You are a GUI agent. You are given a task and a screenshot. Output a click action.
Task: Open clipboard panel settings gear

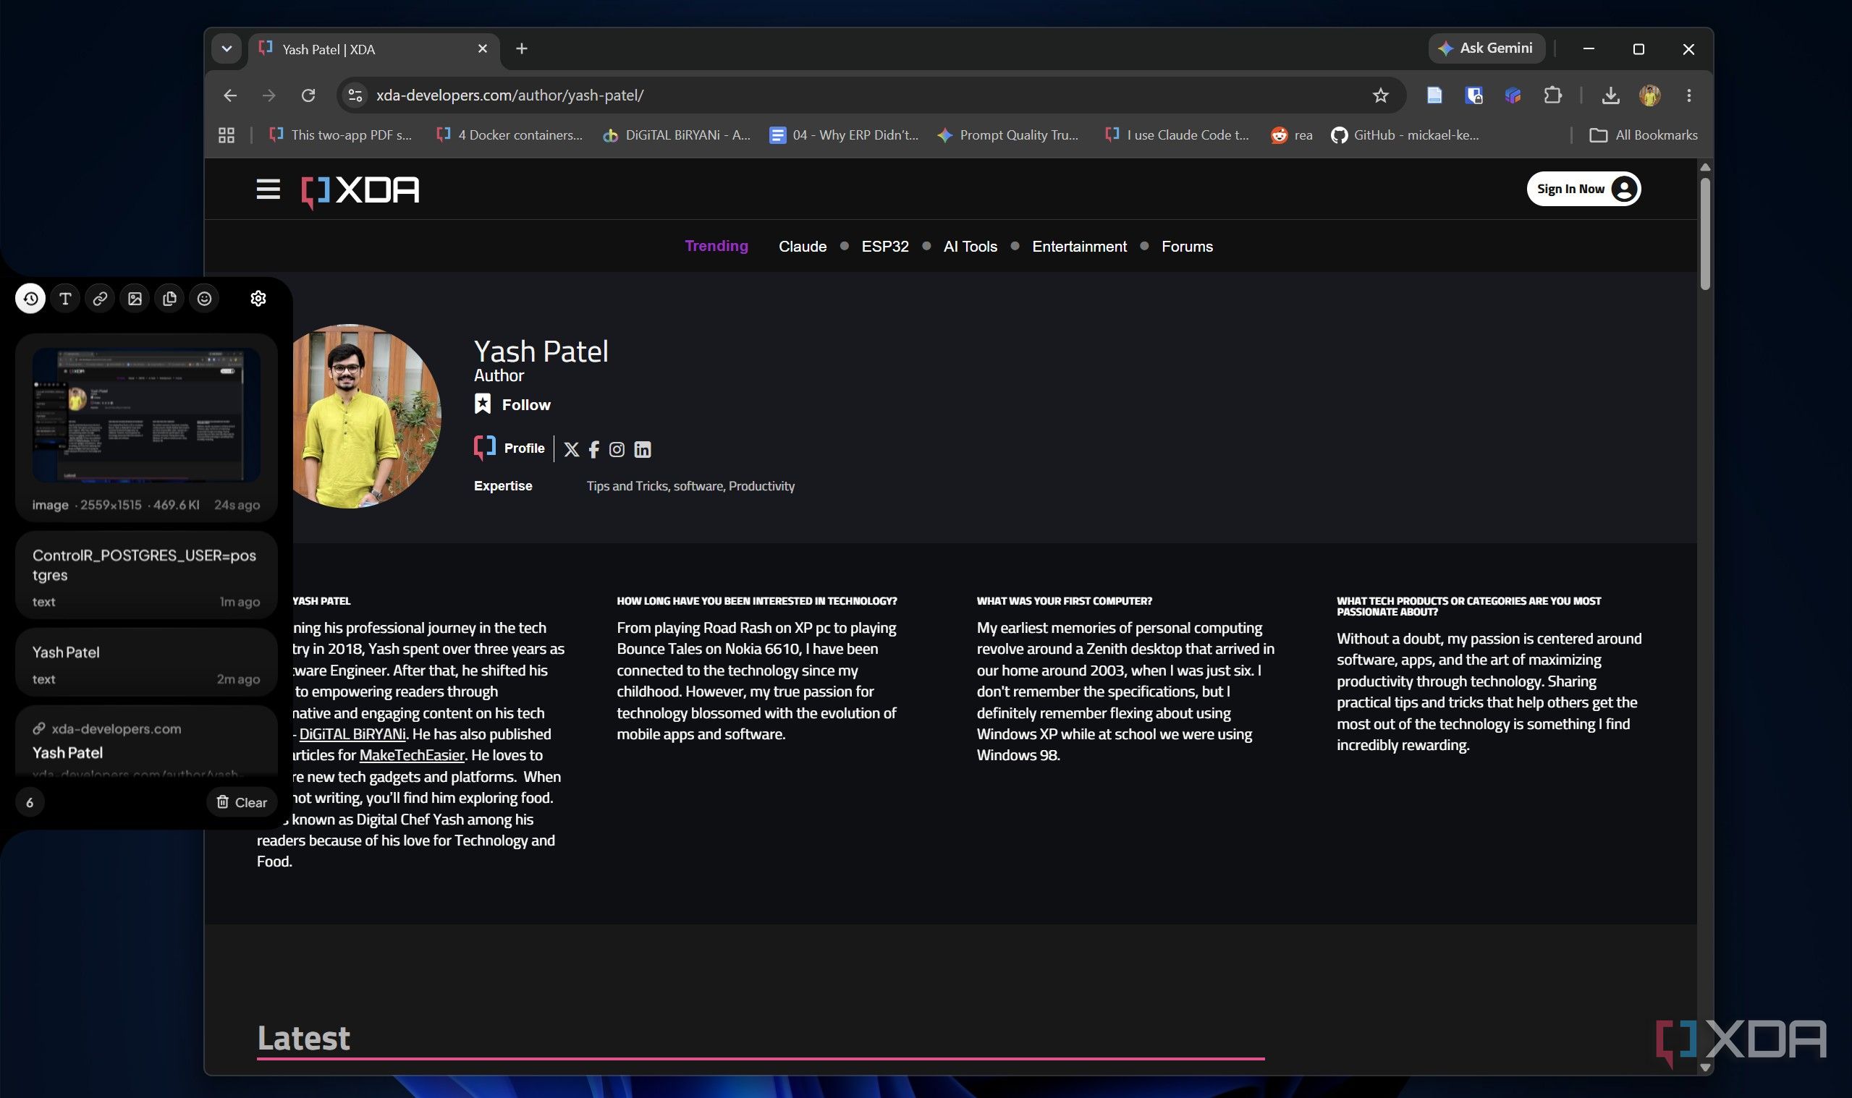(x=258, y=298)
